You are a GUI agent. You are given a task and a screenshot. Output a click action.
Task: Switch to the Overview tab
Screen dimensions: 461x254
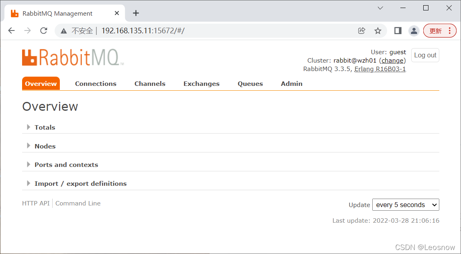pos(41,84)
